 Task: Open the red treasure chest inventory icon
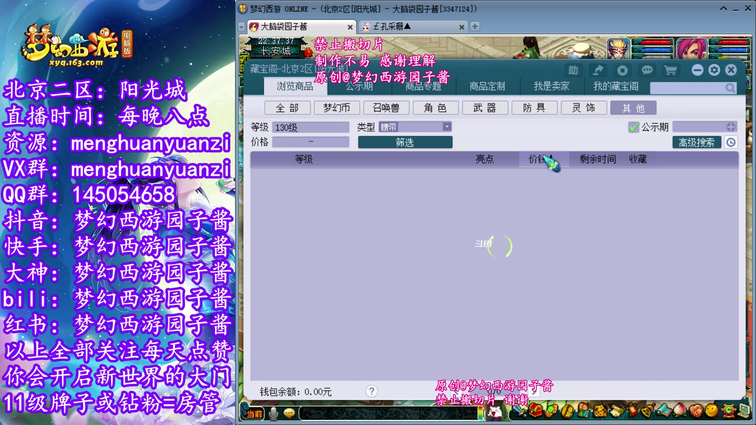pyautogui.click(x=536, y=411)
